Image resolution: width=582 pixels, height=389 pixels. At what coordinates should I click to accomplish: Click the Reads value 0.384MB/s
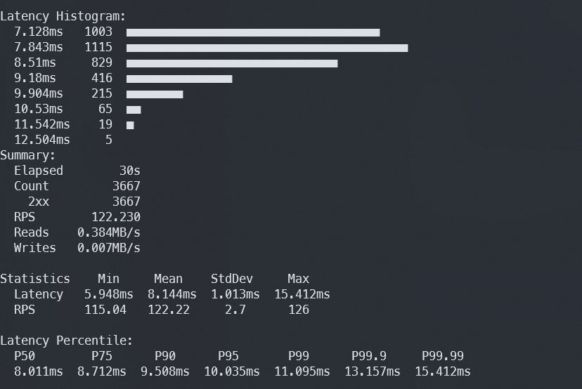tap(109, 232)
